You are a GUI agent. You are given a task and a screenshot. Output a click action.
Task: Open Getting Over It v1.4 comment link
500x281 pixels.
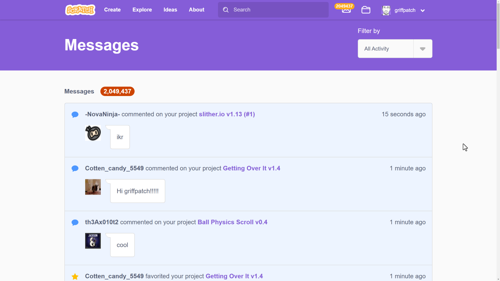pos(252,168)
